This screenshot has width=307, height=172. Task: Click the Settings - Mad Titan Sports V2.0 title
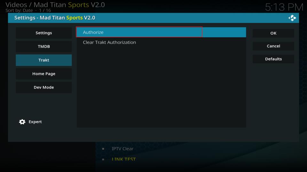click(x=55, y=18)
